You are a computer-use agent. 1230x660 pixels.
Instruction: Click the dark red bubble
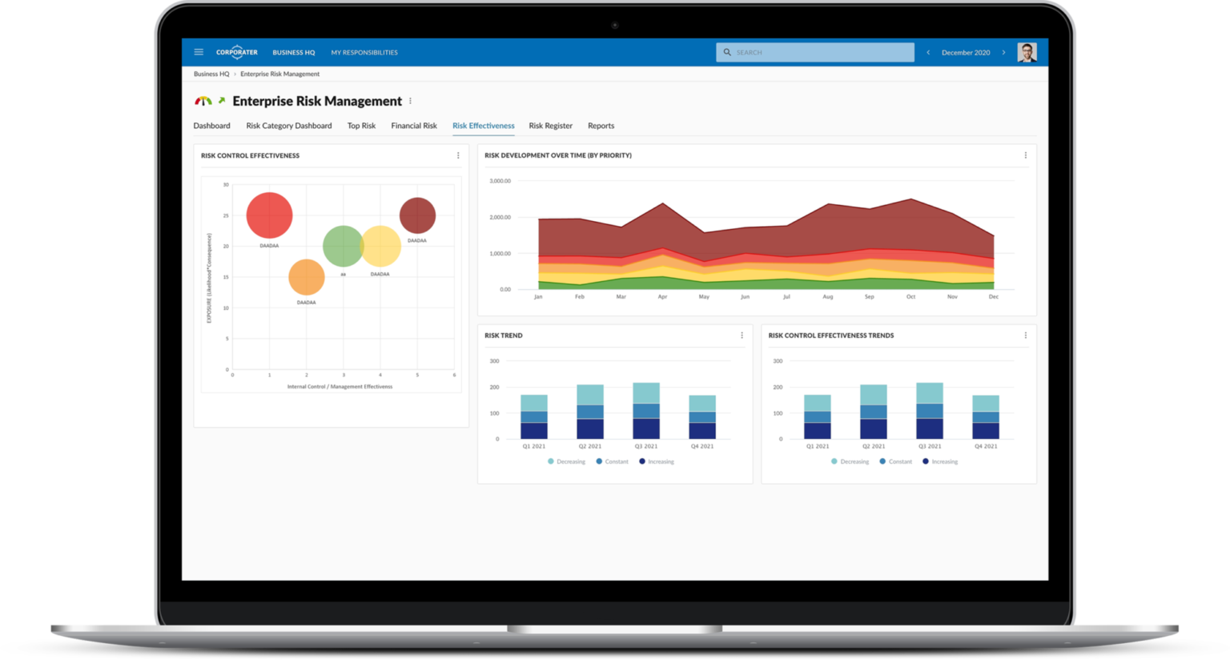point(417,215)
